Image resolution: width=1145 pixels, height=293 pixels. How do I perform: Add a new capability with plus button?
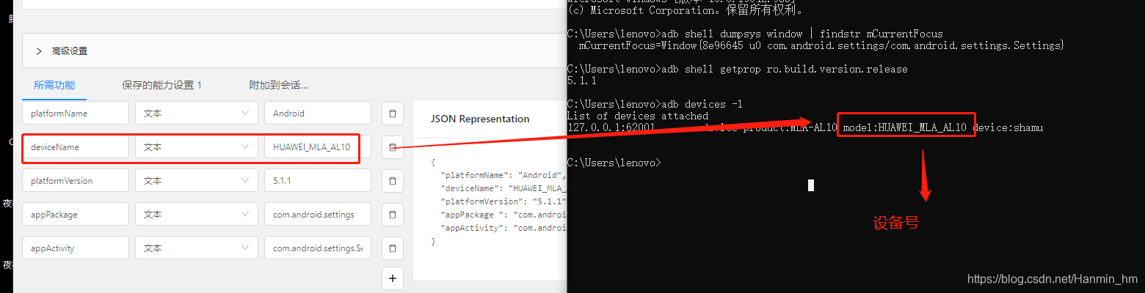[x=392, y=278]
